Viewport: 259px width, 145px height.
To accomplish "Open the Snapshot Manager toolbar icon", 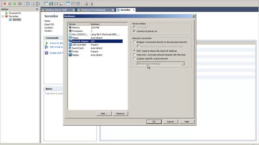I will [x=38, y=4].
